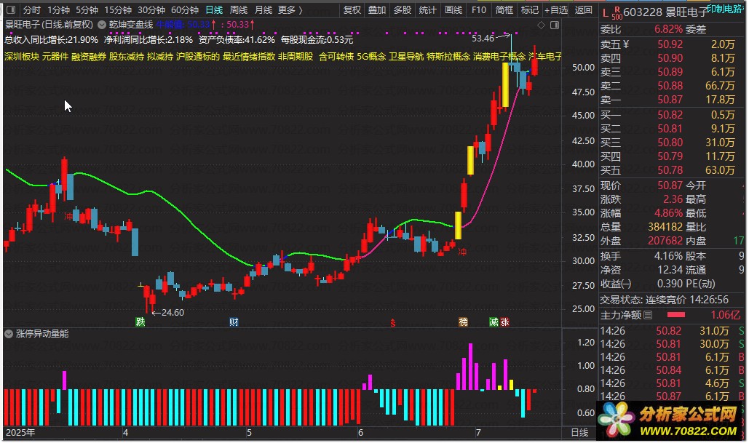Click the 委比 value 6.82%
The image size is (749, 443).
tap(668, 29)
